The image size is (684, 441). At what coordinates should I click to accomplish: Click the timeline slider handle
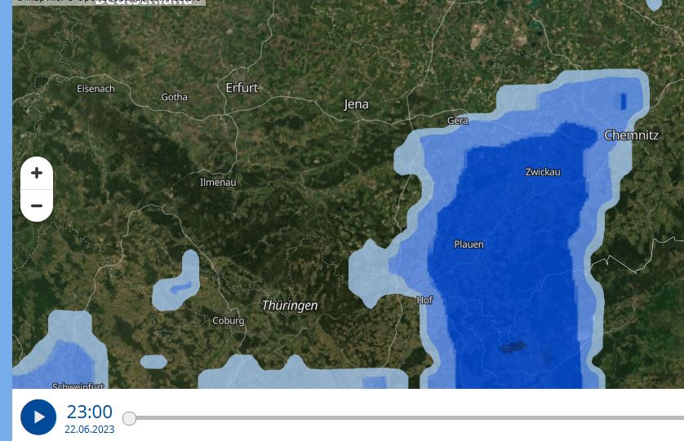pyautogui.click(x=129, y=418)
